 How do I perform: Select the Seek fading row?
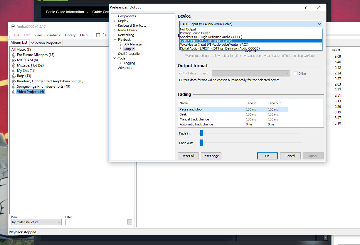click(233, 114)
